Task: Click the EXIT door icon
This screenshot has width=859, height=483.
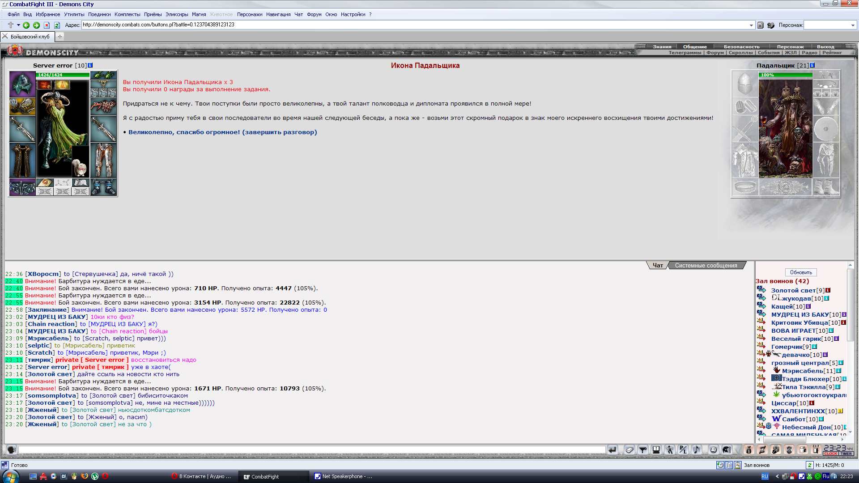Action: click(x=816, y=450)
